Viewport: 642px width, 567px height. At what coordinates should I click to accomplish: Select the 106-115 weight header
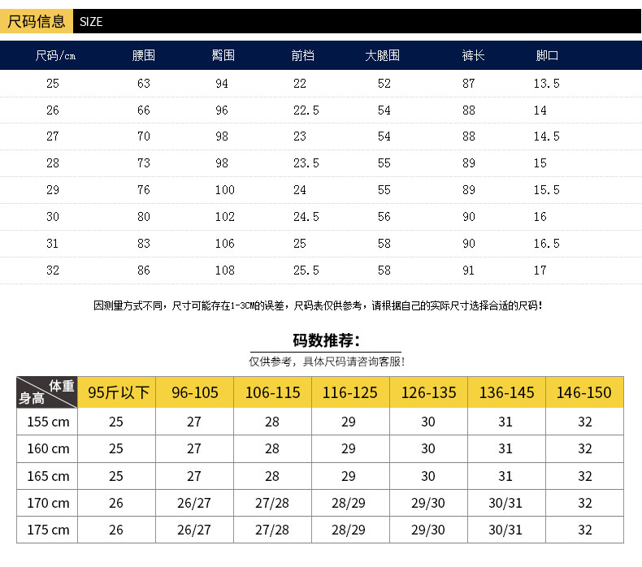coord(273,392)
